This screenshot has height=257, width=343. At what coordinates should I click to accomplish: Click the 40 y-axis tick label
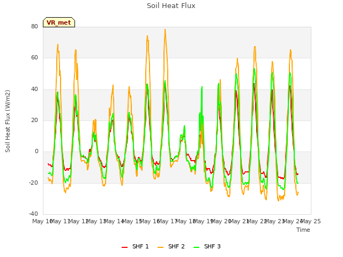pos(34,89)
